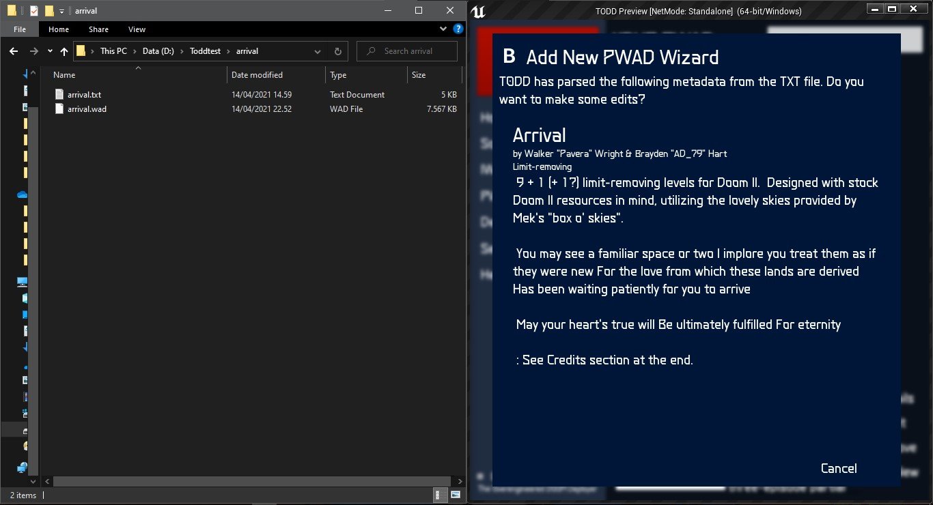Open Explorer help via the question mark icon
This screenshot has height=505, width=933.
458,29
